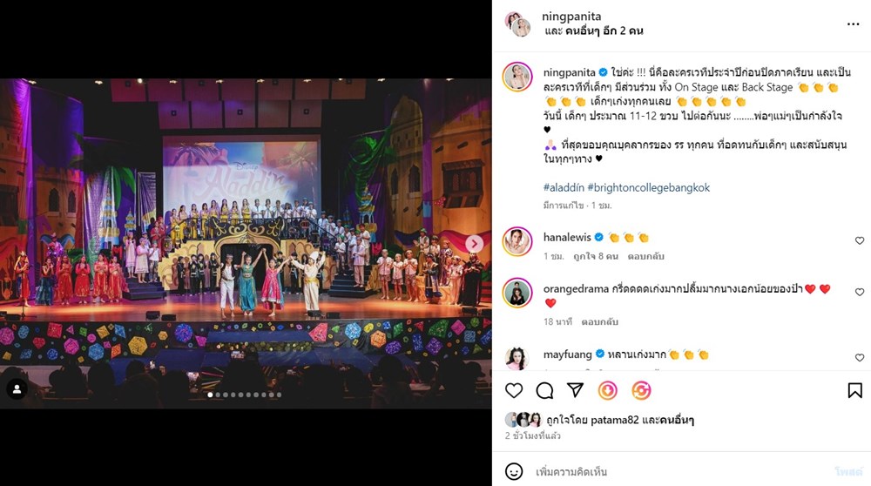The height and width of the screenshot is (486, 871).
Task: Go to next photo with right arrow
Action: 474,243
